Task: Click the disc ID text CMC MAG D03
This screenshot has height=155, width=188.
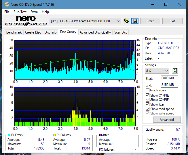Action: 168,48
